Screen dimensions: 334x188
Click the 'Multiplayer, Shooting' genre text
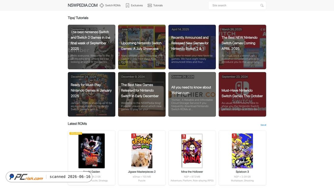click(242, 180)
